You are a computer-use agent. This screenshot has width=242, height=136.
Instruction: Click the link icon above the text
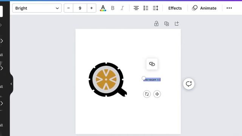[x=152, y=64]
